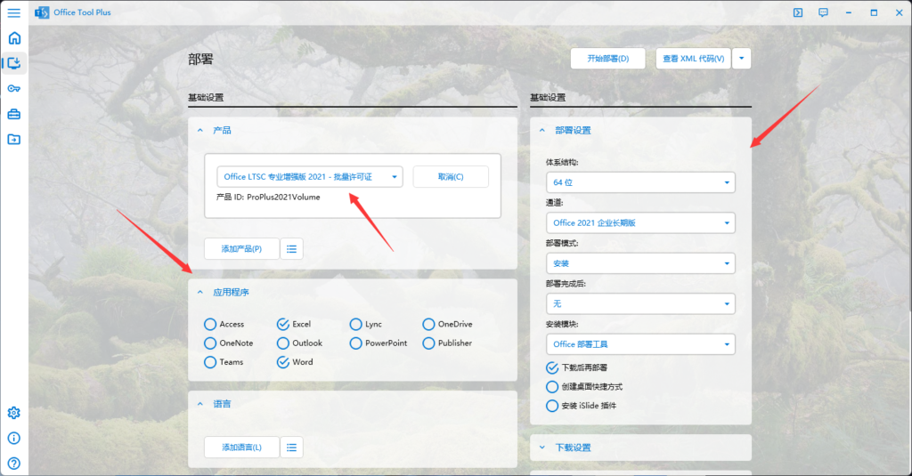The height and width of the screenshot is (476, 912).
Task: Open the 部署模式 安装 dropdown
Action: point(640,263)
